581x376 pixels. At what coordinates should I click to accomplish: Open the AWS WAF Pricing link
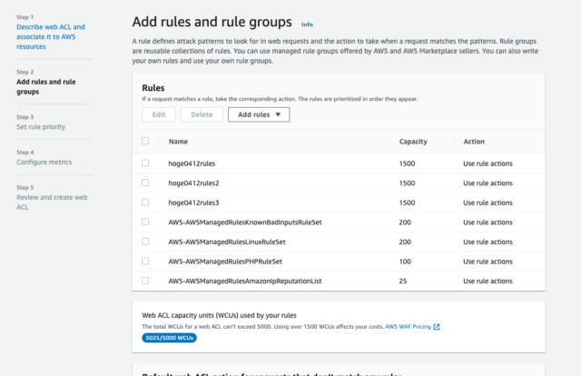(x=408, y=327)
